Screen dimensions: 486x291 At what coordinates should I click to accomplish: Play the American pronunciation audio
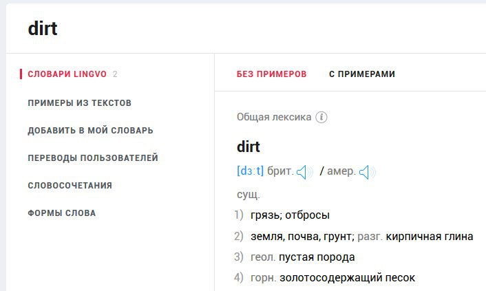[367, 172]
